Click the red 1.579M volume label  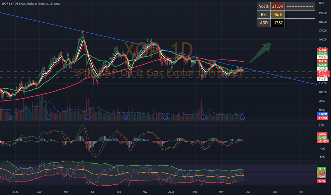[x=322, y=118]
